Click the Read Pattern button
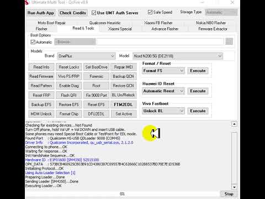Viewport: 265px width, 199px height. (41, 86)
